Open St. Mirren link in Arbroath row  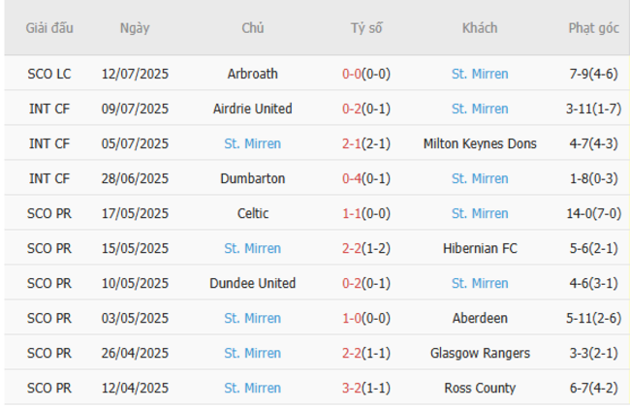click(480, 74)
